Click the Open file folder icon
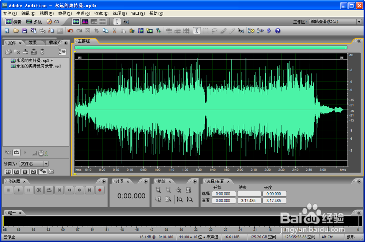This screenshot has height=242, width=365. (x=16, y=31)
